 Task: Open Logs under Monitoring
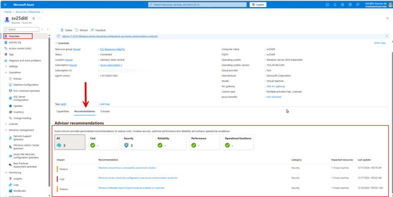coord(16,185)
